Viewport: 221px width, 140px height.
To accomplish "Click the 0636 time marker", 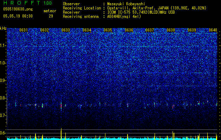I will (129, 30).
